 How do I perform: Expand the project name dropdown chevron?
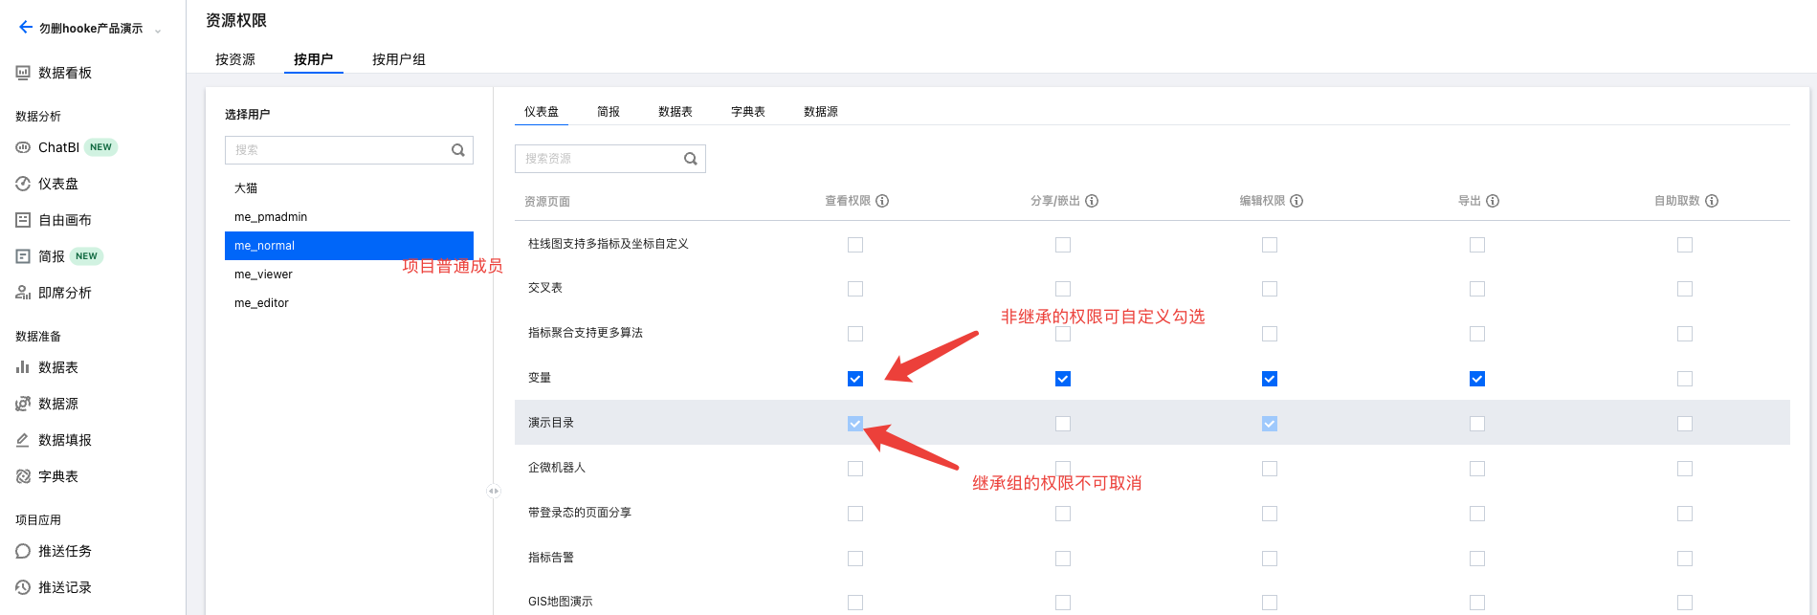point(158,30)
